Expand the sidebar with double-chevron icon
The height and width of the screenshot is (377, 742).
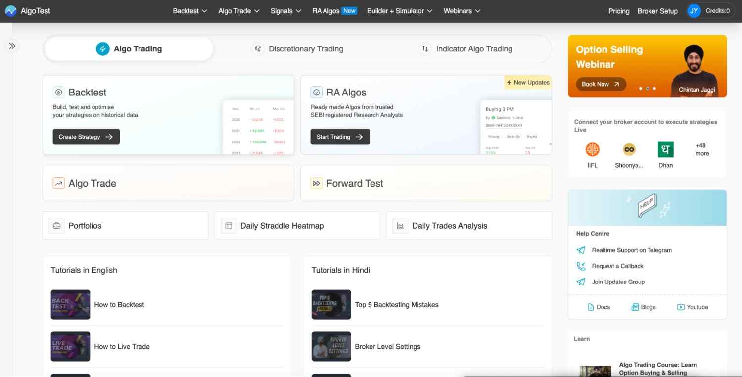(12, 46)
